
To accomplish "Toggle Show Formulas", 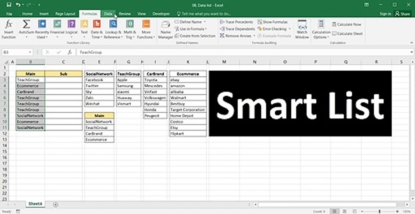I will (x=273, y=22).
